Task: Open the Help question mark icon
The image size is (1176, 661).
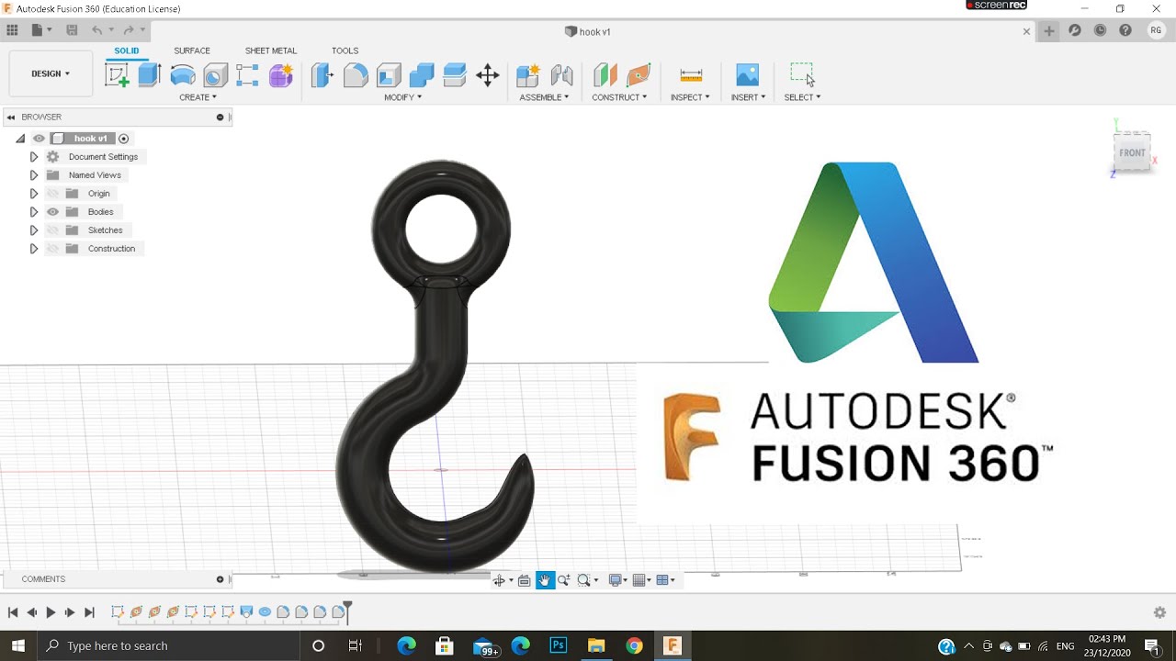Action: (1125, 30)
